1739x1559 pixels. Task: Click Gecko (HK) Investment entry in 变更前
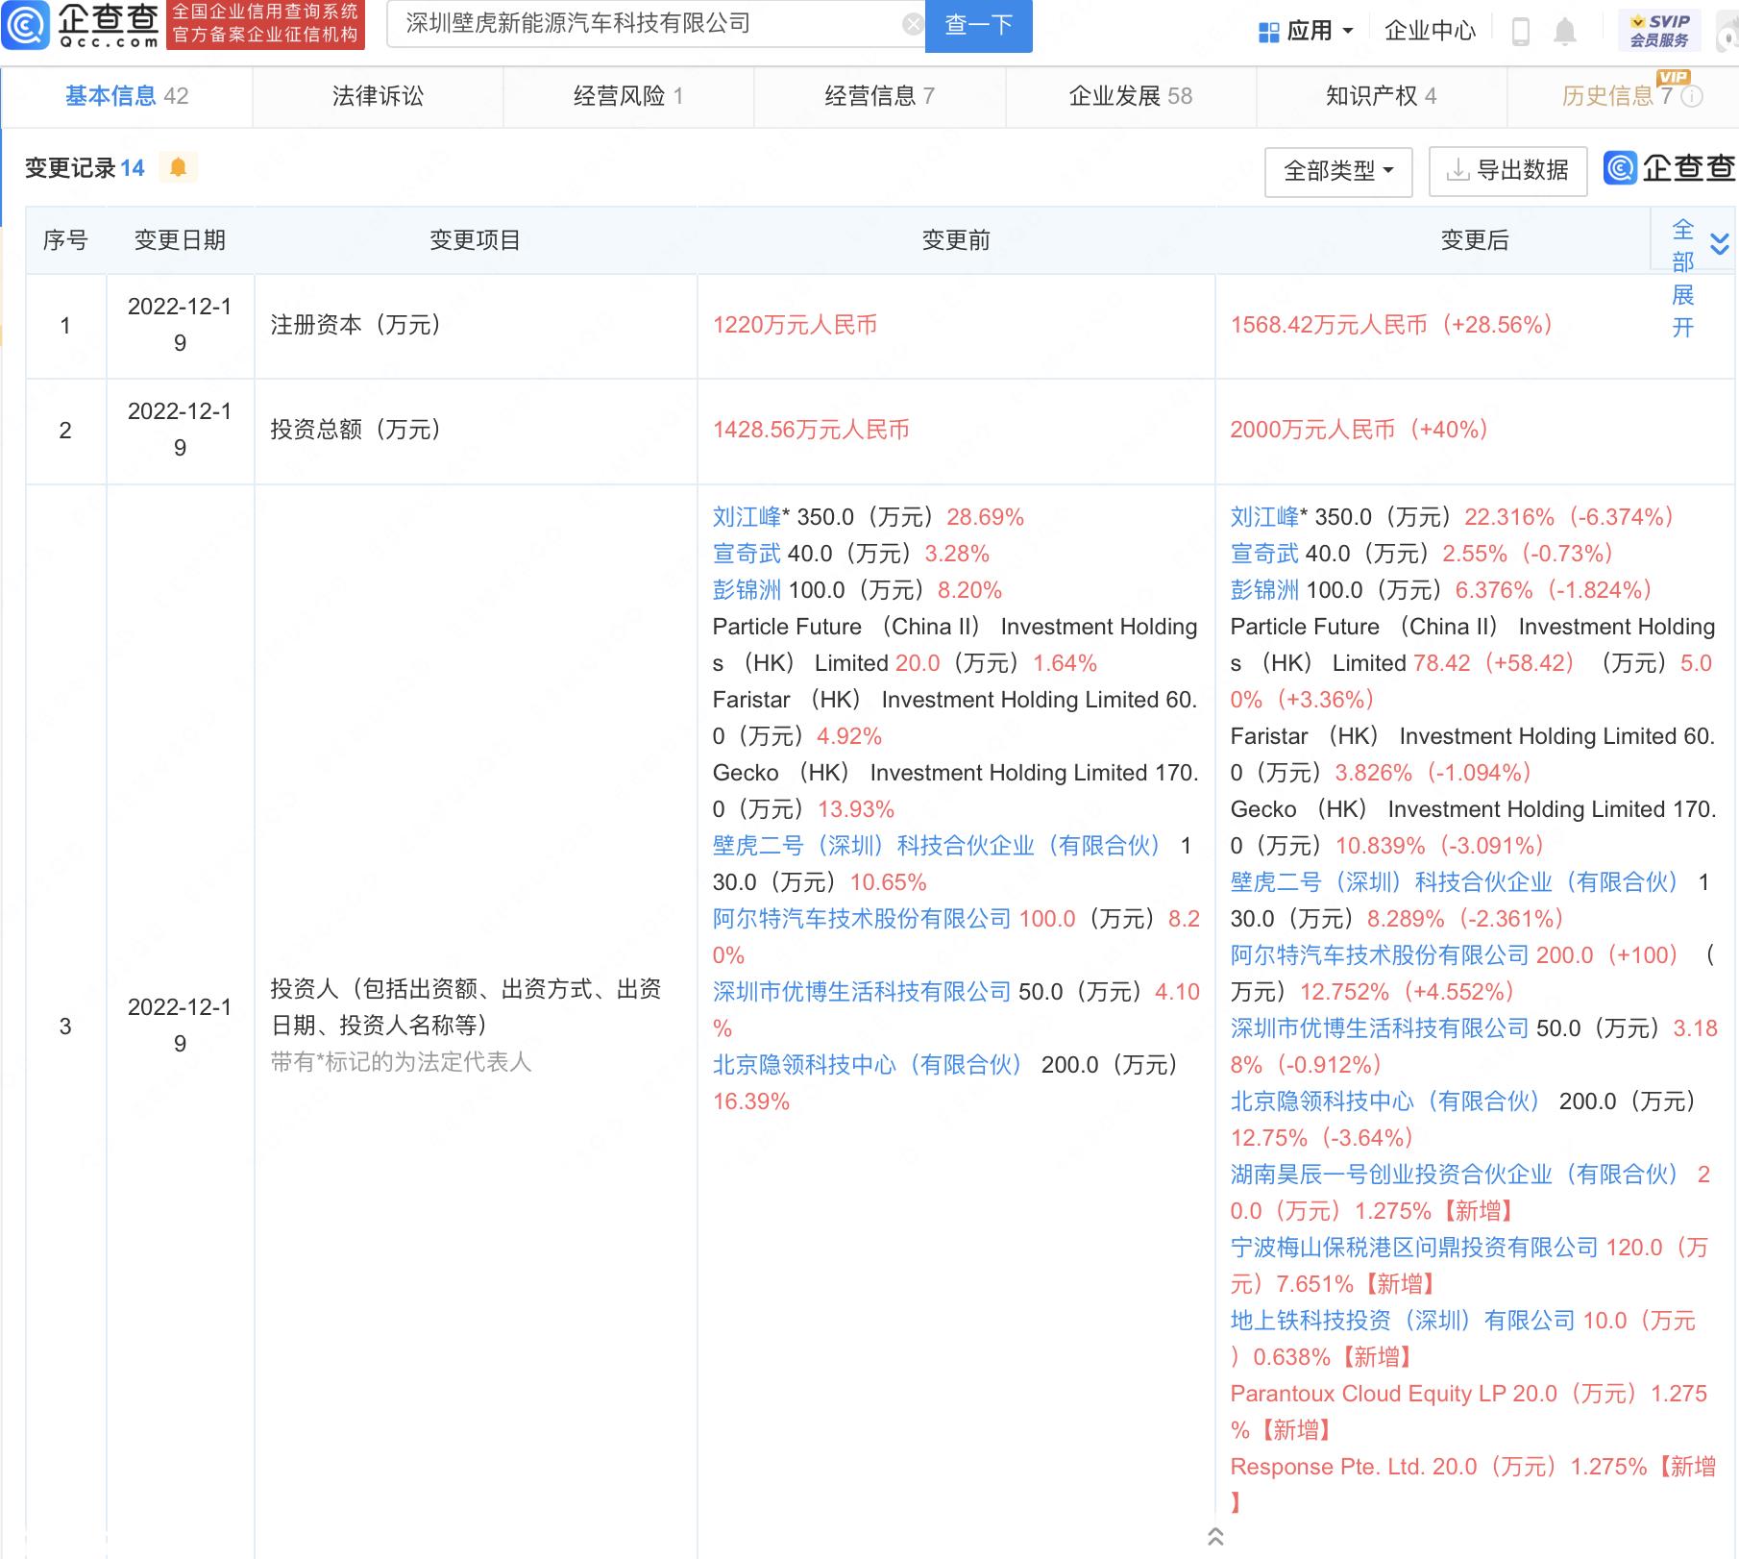[x=955, y=791]
